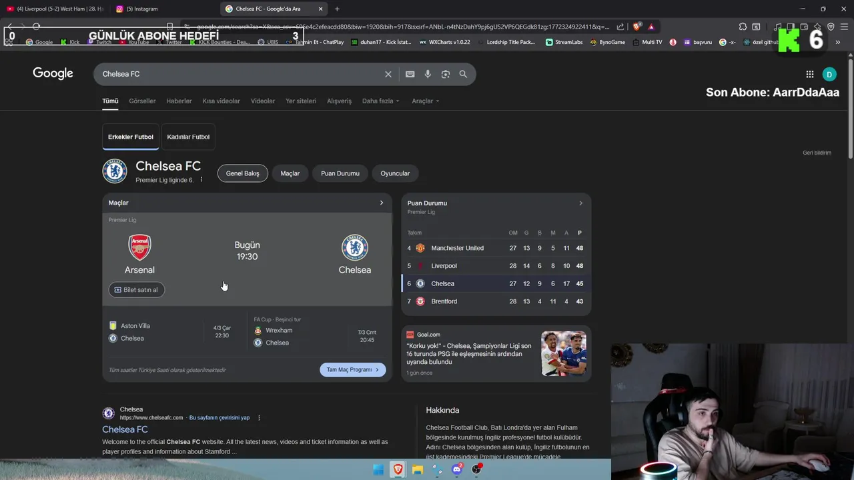Open the Chelsea FC official site link
The height and width of the screenshot is (480, 854).
(x=125, y=430)
